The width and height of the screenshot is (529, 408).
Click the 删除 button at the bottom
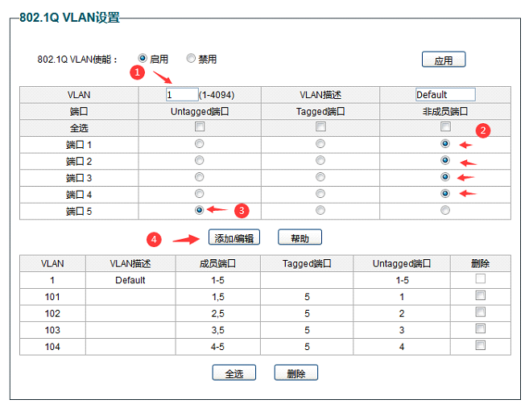pyautogui.click(x=295, y=373)
